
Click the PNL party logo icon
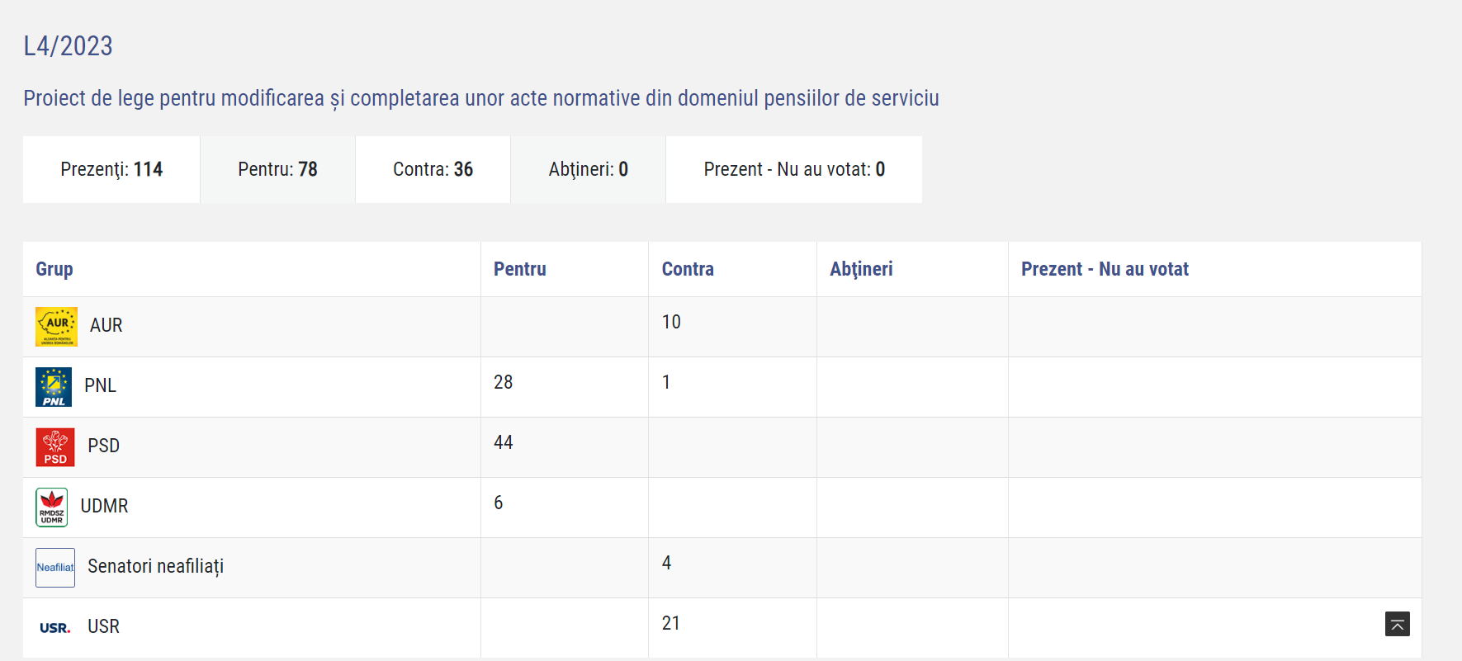click(x=54, y=387)
